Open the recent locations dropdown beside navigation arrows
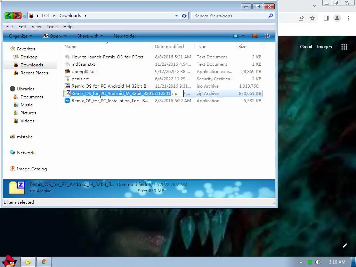356x267 pixels. [x=25, y=16]
